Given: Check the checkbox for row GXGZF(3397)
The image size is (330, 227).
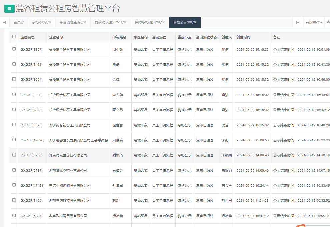Looking at the screenshot, I should pos(14,49).
